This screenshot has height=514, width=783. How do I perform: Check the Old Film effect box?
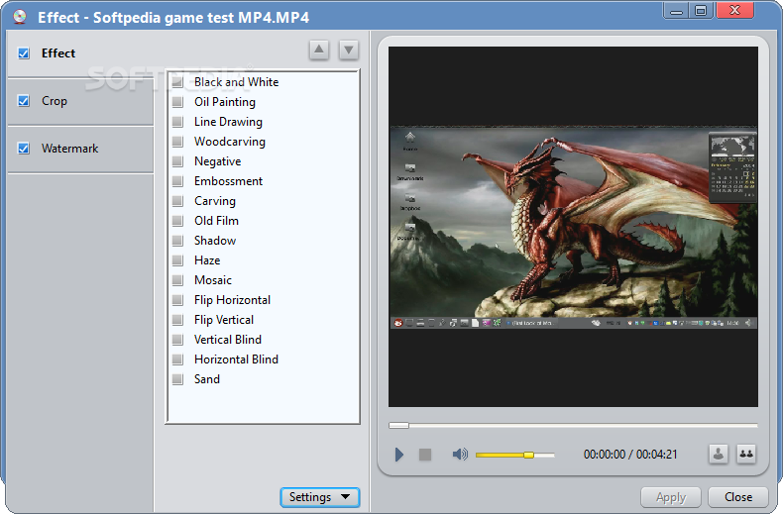click(177, 221)
